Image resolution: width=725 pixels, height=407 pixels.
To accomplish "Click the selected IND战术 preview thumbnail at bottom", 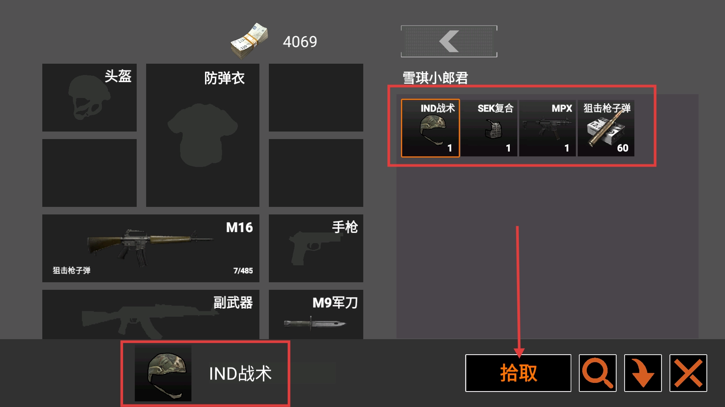I will [163, 373].
